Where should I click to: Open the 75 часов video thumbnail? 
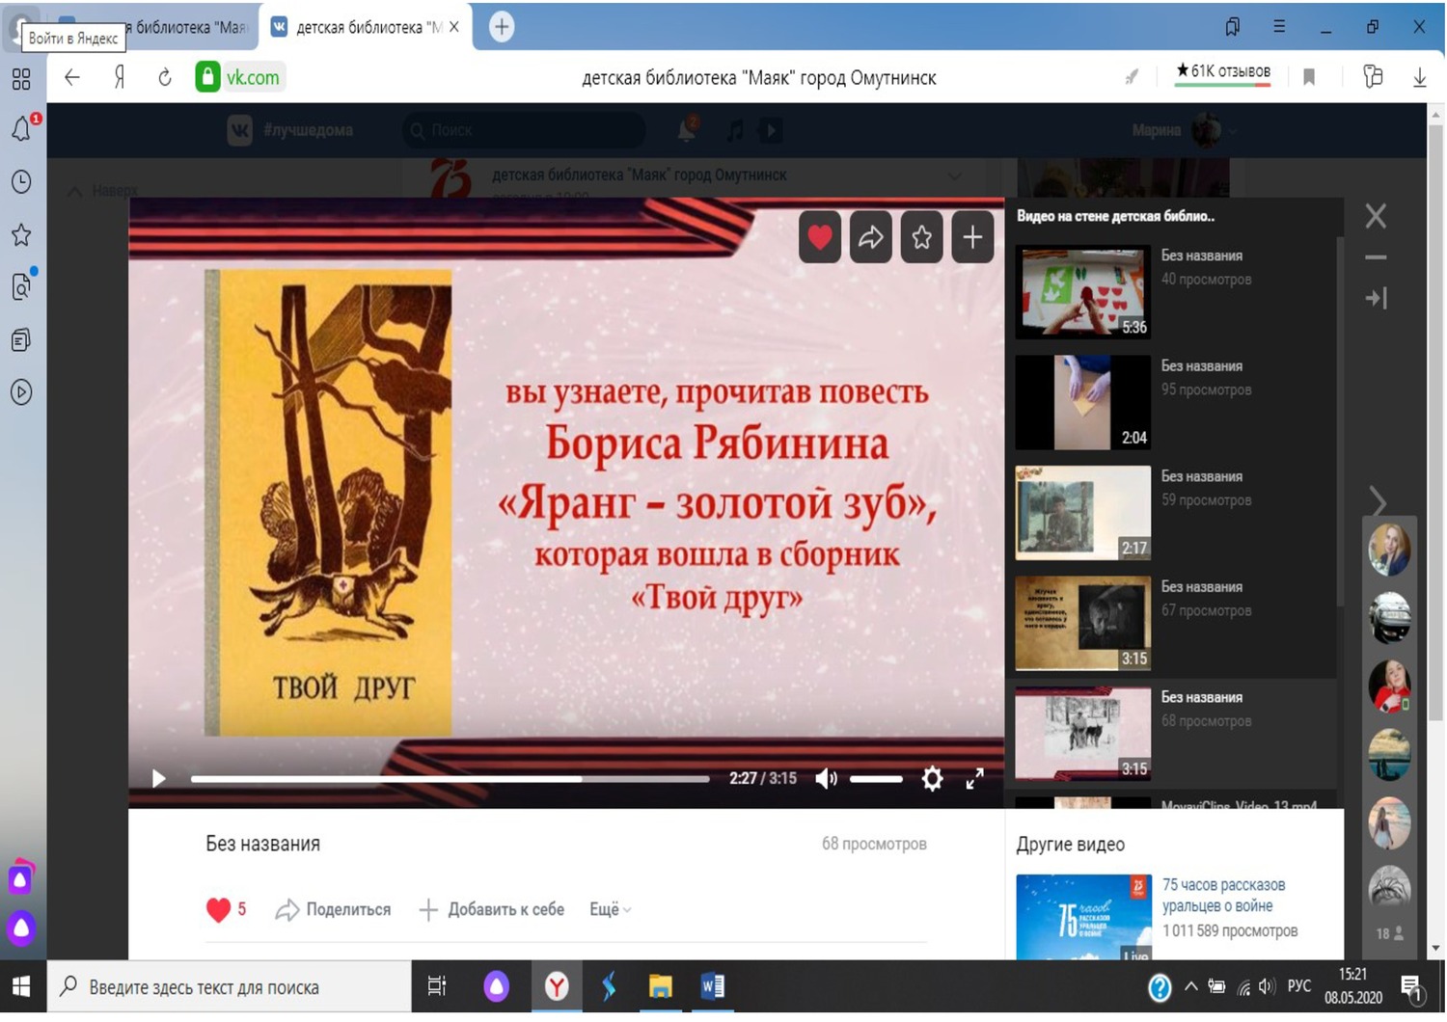click(1083, 917)
